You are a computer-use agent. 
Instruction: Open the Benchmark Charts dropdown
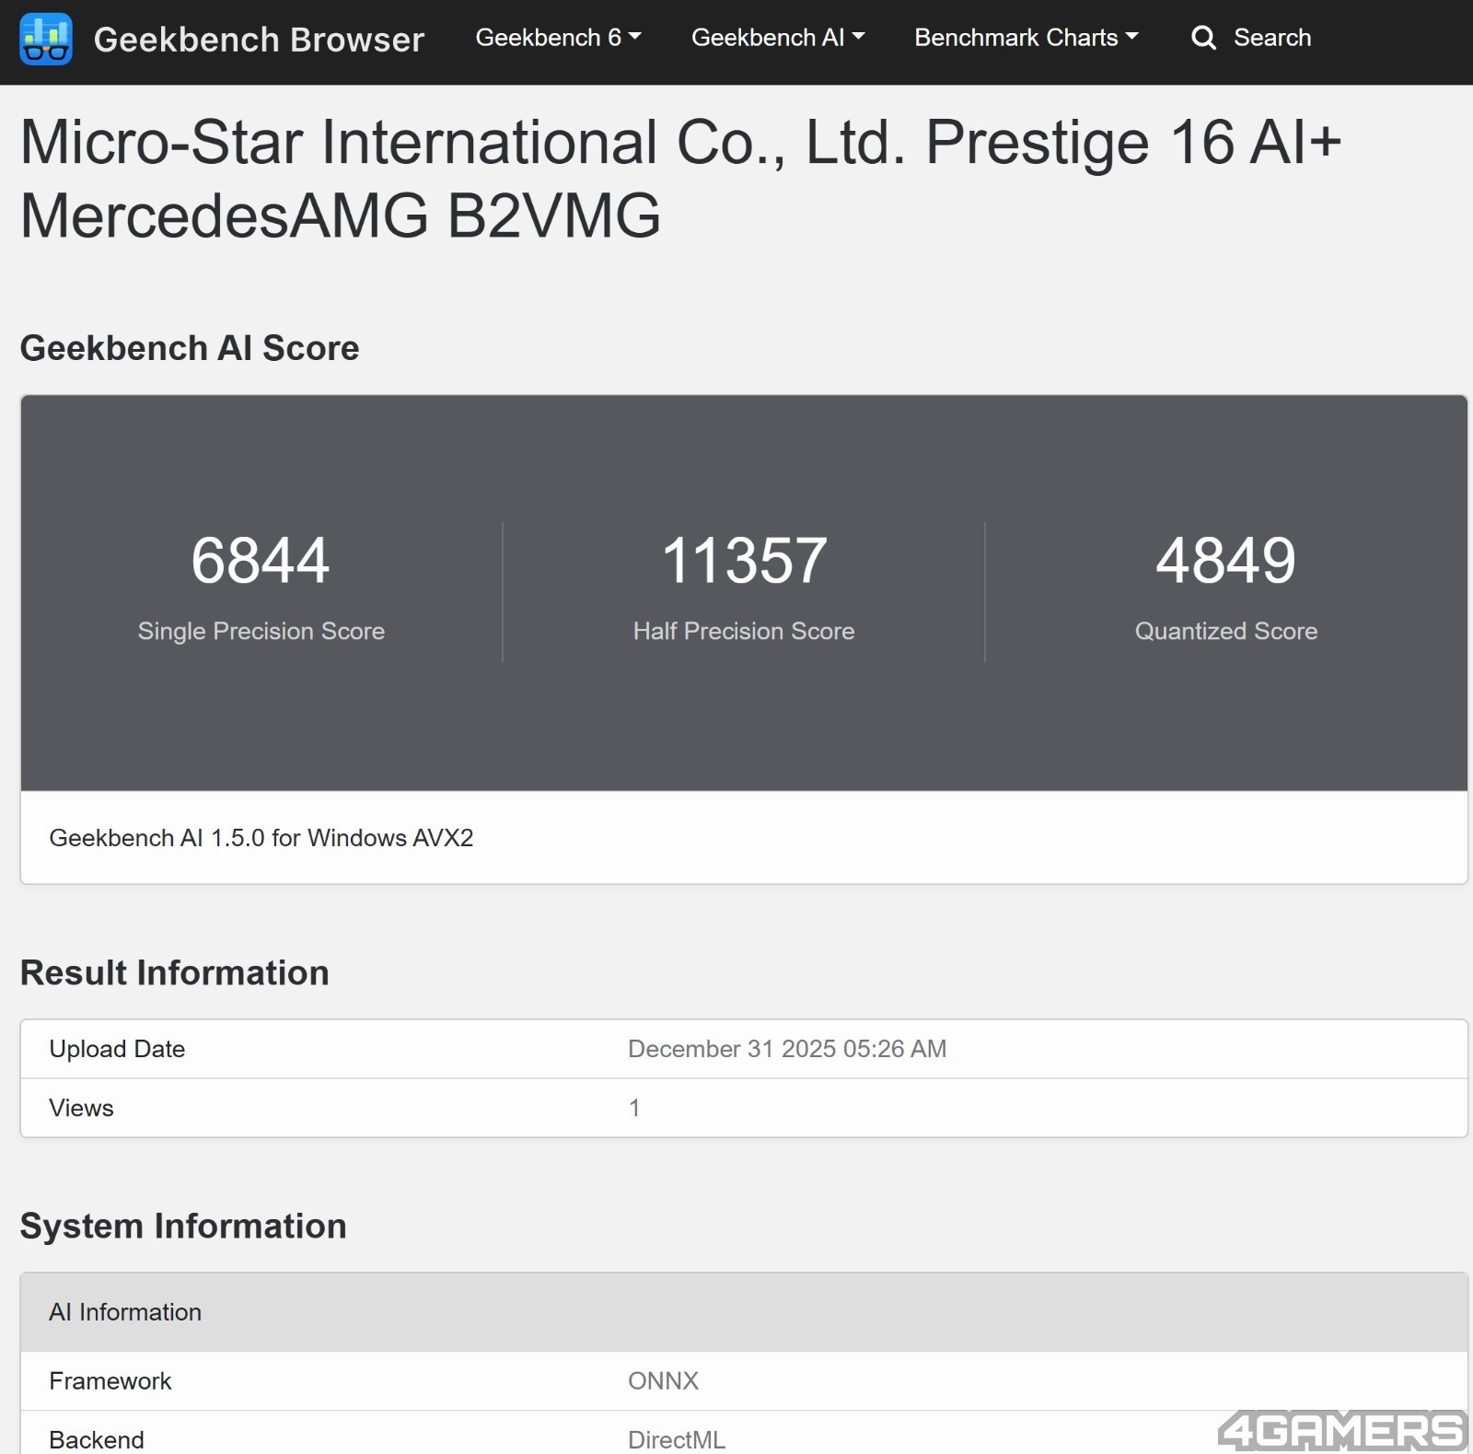pyautogui.click(x=1026, y=38)
